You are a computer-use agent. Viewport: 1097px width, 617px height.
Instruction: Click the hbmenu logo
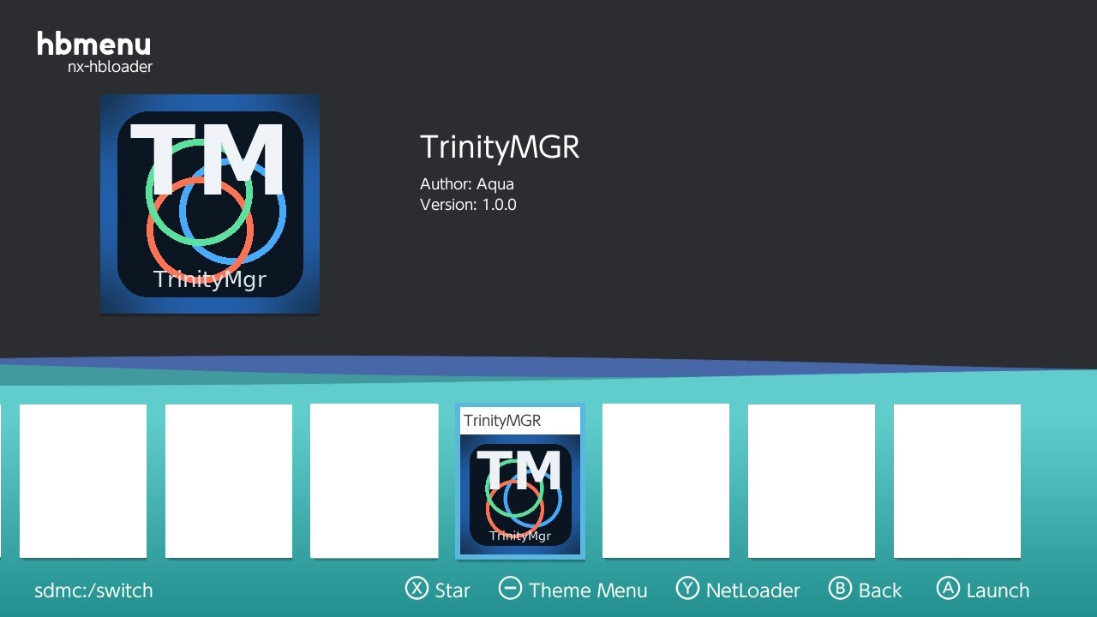(94, 45)
